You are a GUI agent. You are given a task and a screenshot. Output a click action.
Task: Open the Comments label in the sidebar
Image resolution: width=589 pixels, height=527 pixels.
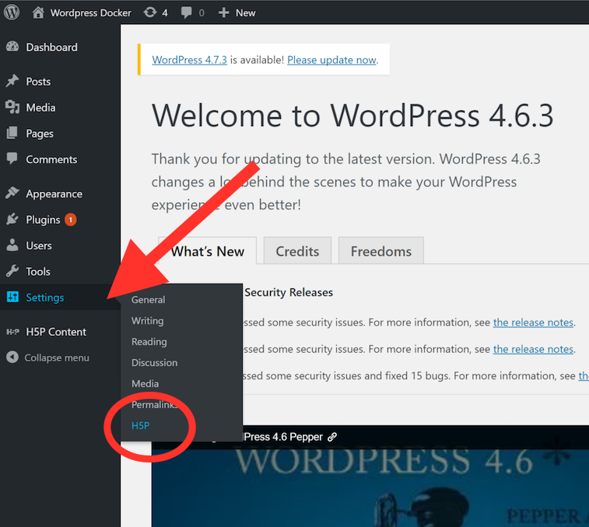[51, 159]
